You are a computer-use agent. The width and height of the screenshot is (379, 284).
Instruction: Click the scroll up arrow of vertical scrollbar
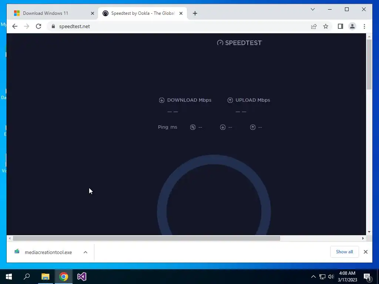pyautogui.click(x=369, y=37)
